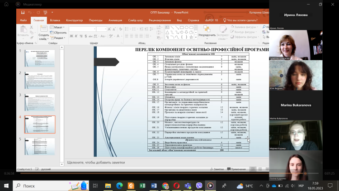
Task: Open Microsoft Word from the taskbar
Action: click(x=154, y=186)
